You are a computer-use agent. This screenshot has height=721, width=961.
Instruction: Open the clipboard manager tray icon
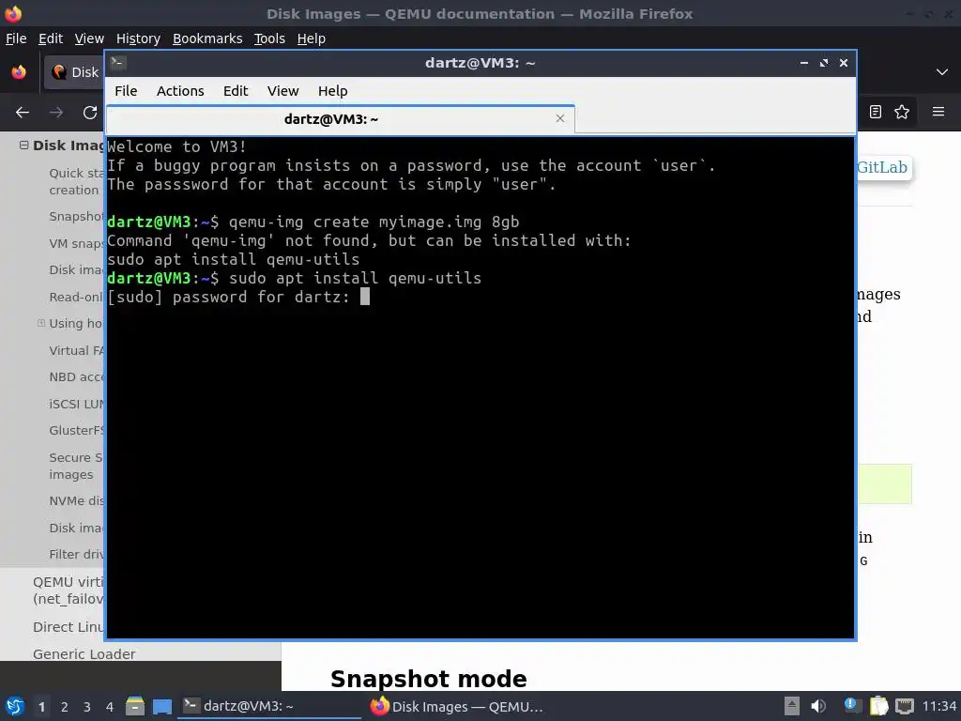(x=878, y=706)
